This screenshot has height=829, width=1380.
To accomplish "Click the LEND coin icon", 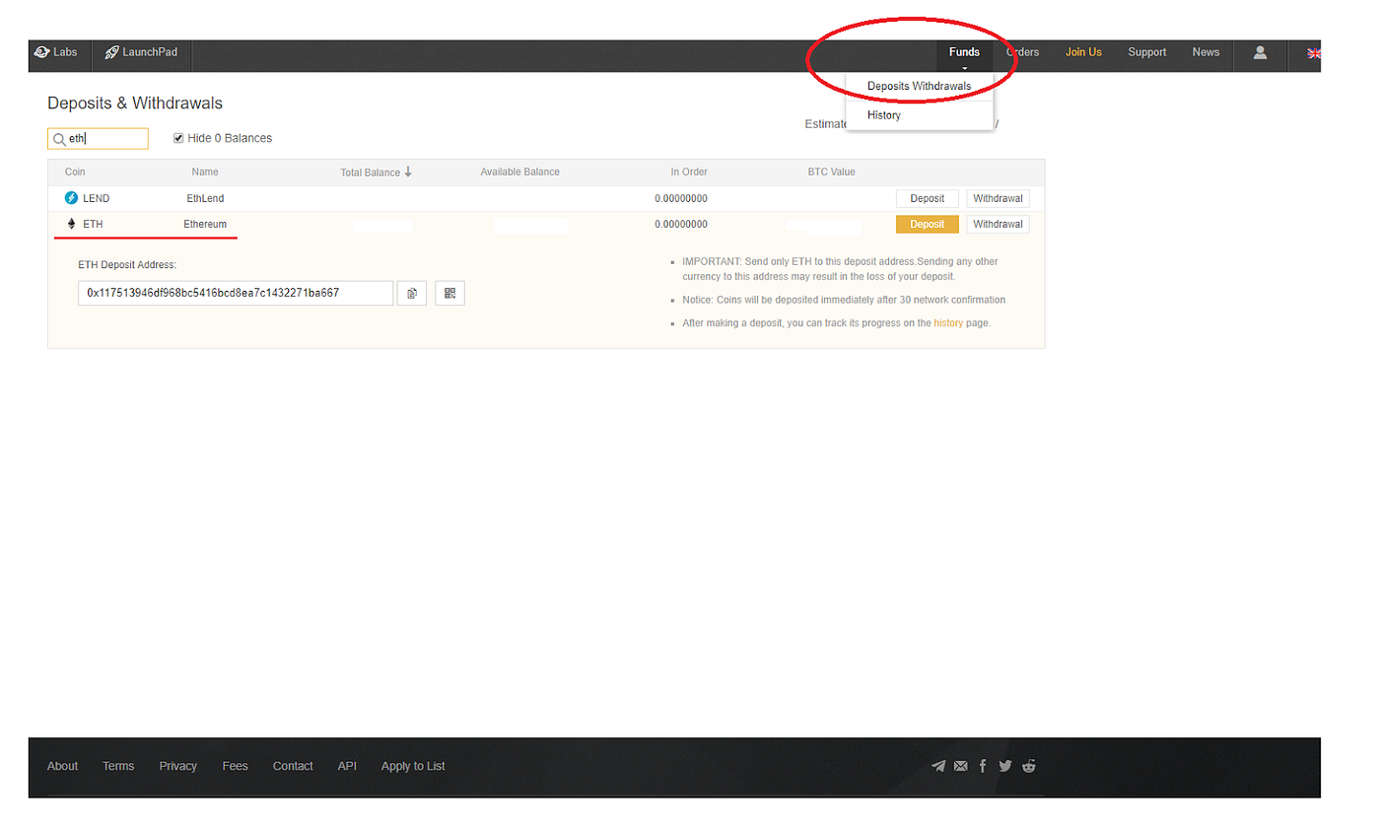I will coord(71,198).
